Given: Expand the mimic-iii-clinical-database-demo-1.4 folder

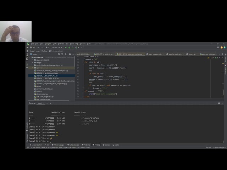Looking at the screenshot, I should point(32,65).
